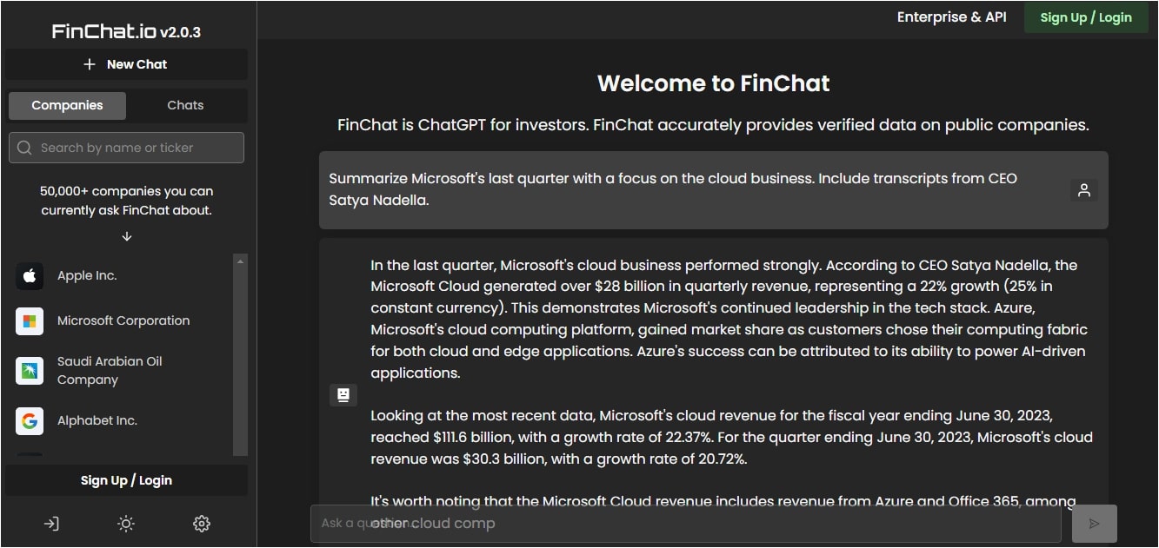Open the Enterprise & API link

951,17
